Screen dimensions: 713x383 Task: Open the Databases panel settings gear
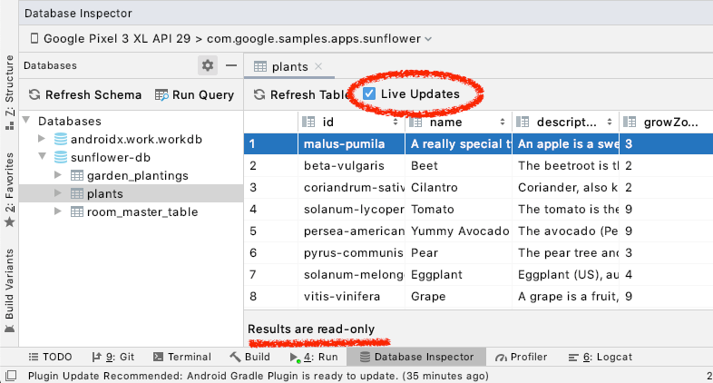click(208, 65)
